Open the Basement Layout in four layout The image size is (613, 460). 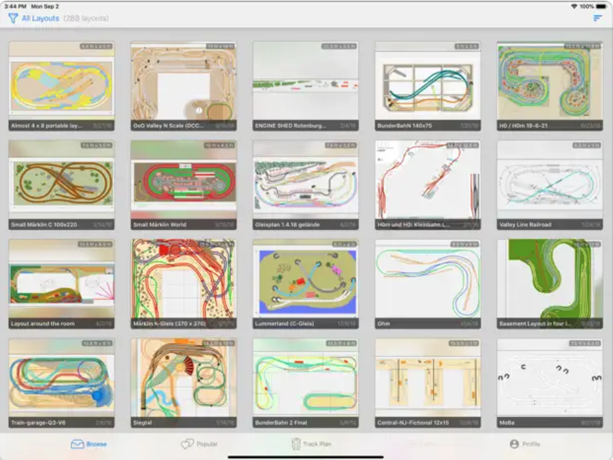coord(550,284)
